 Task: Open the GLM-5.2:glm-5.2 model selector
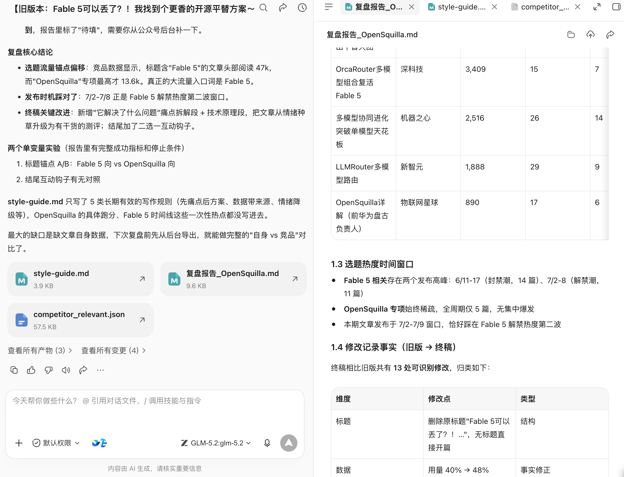(216, 443)
